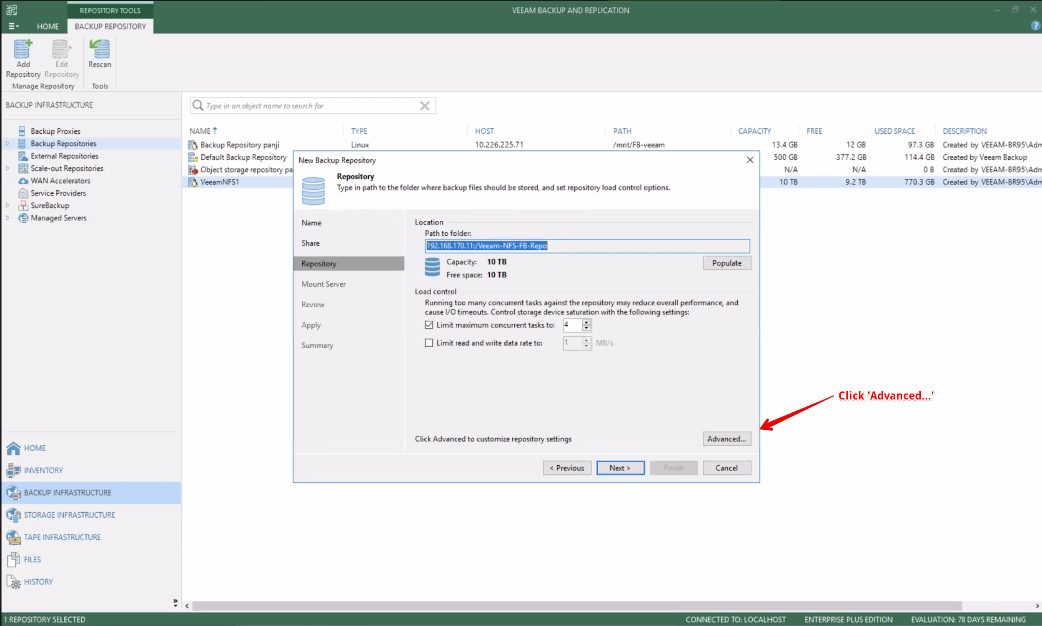Image resolution: width=1042 pixels, height=626 pixels.
Task: Click the horizontal scrollbar right arrow
Action: click(x=1037, y=606)
